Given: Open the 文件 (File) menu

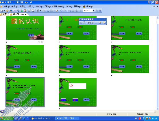Looking at the screenshot, I should [x=6, y=6].
